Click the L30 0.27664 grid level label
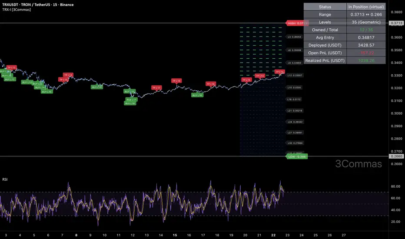This screenshot has height=239, width=405. 295,143
